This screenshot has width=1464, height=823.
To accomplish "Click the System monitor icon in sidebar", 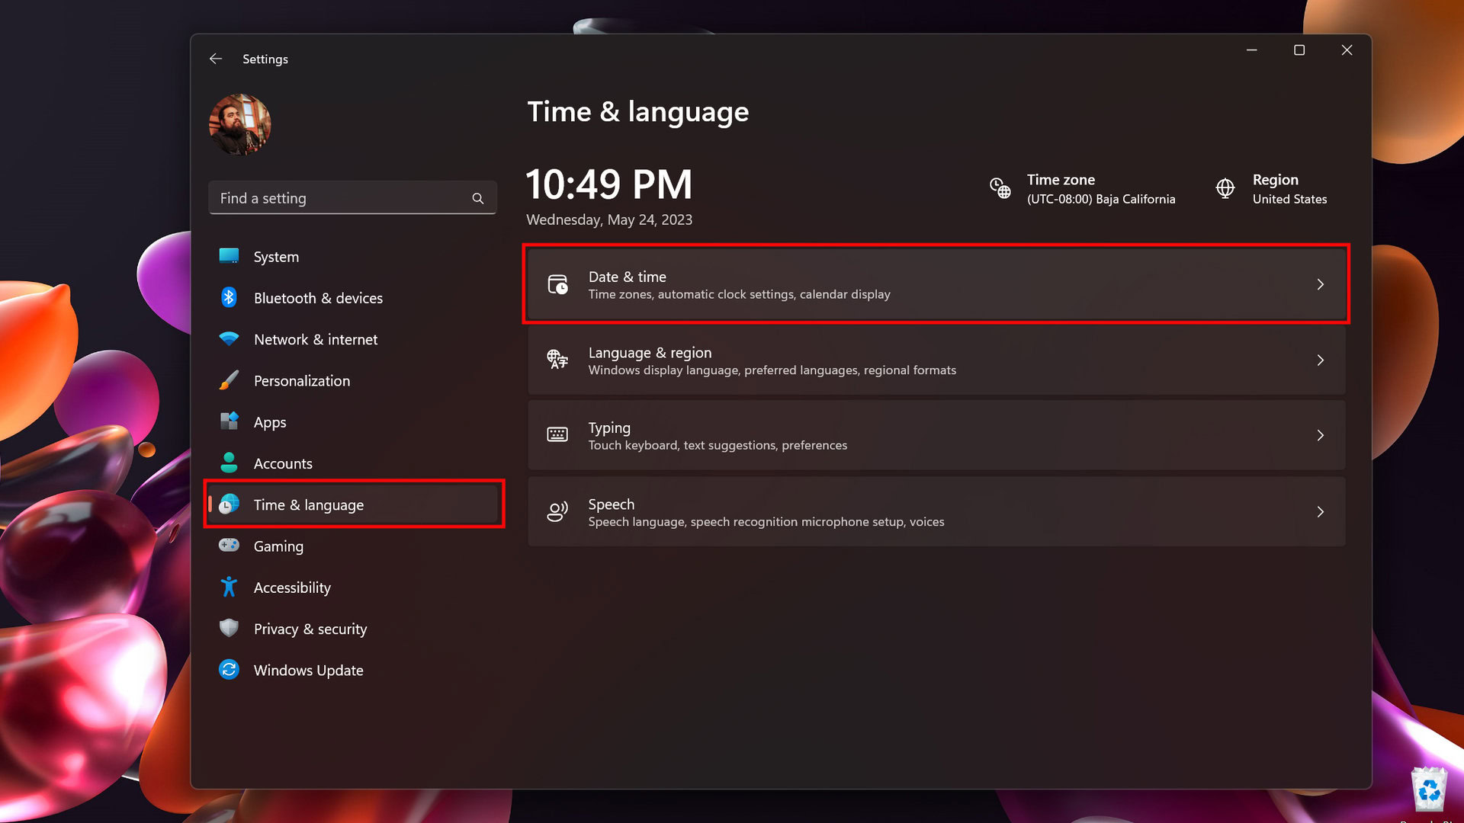I will [x=229, y=256].
